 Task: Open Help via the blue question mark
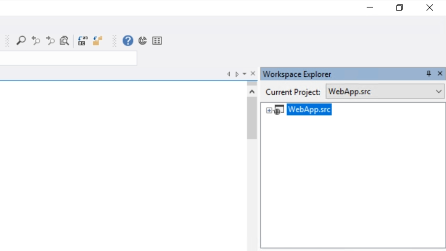coord(128,41)
